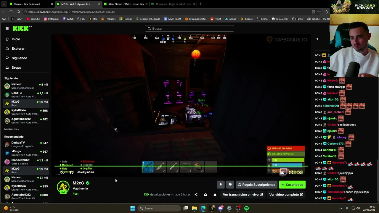379x213 pixels.
Task: Show hidden system tray icons
Action: [x=341, y=208]
